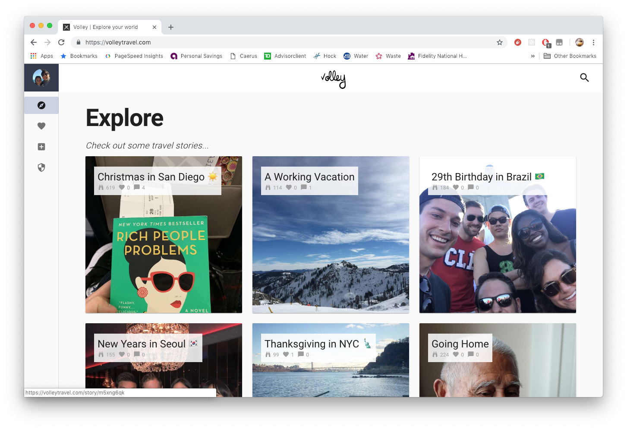Open the PageSpeed Insights bookmark
The image size is (627, 429).
tap(134, 56)
